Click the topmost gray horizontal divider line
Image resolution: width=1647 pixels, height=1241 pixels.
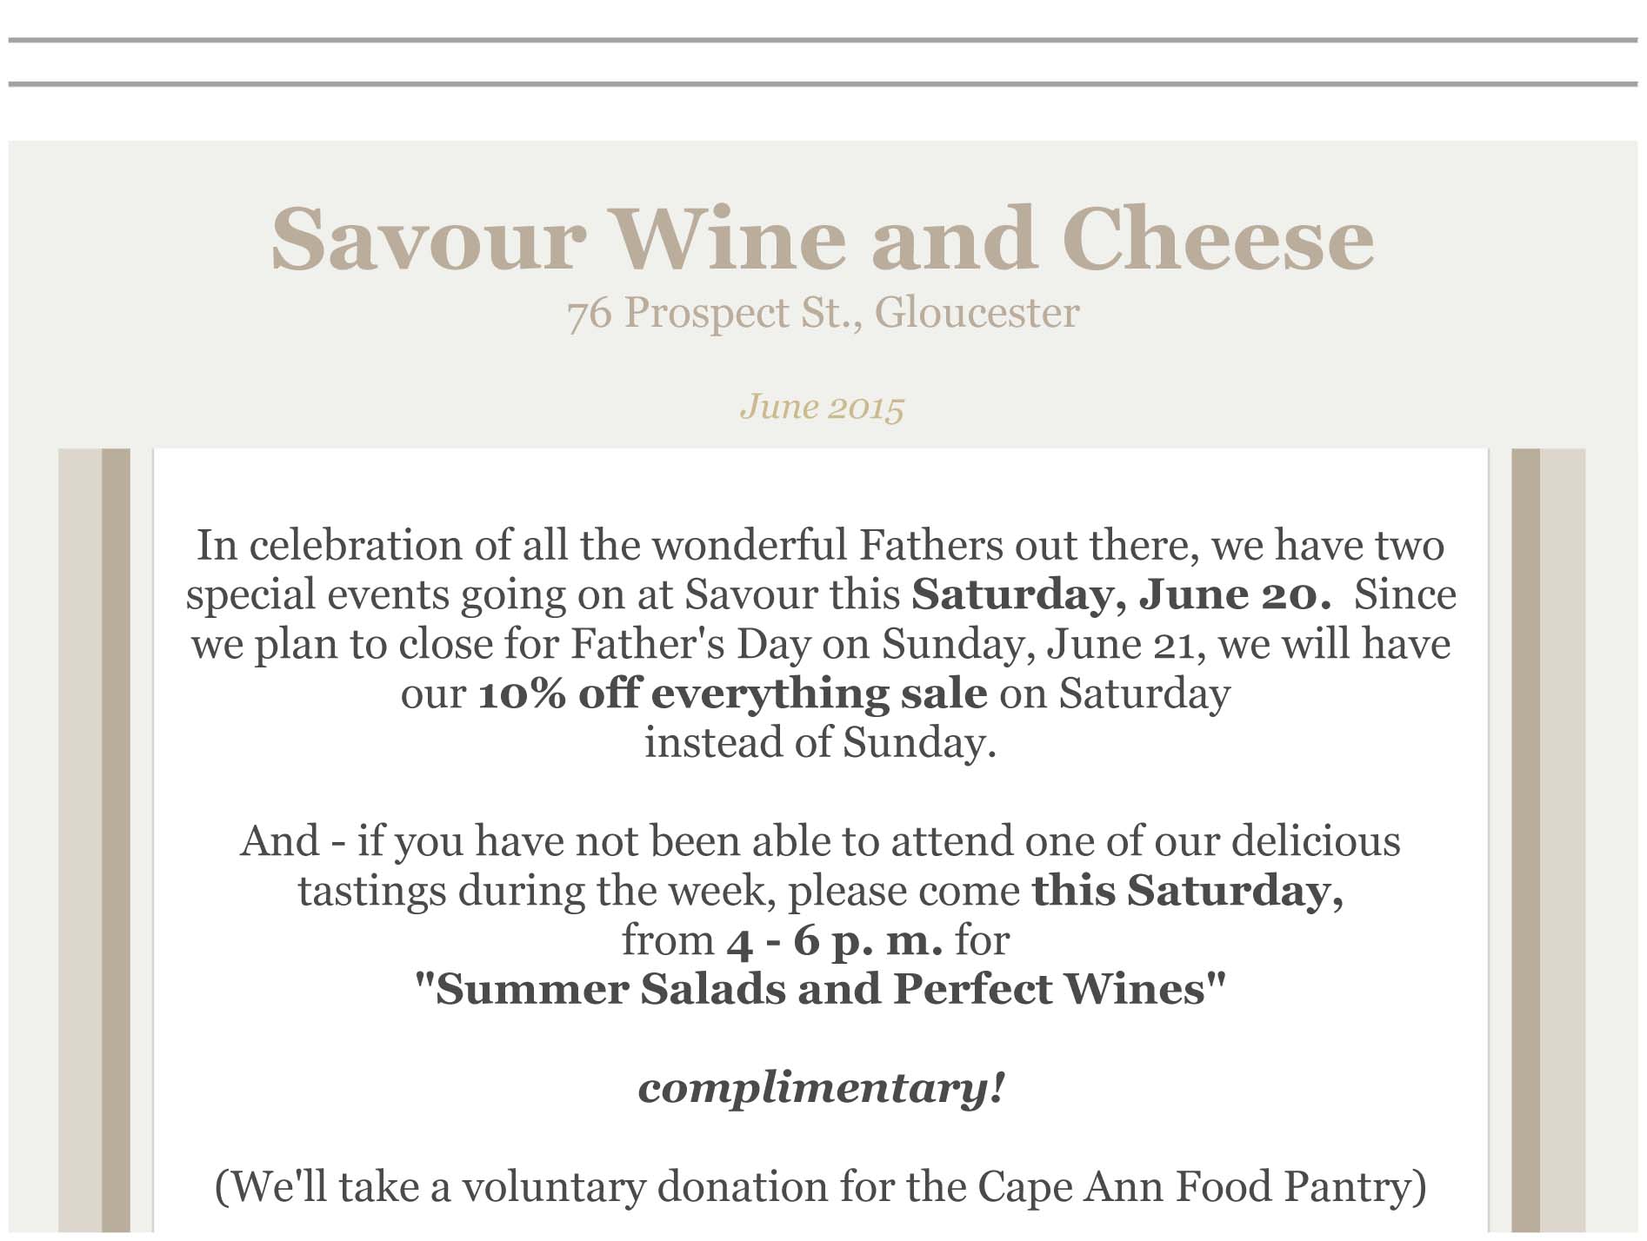822,40
